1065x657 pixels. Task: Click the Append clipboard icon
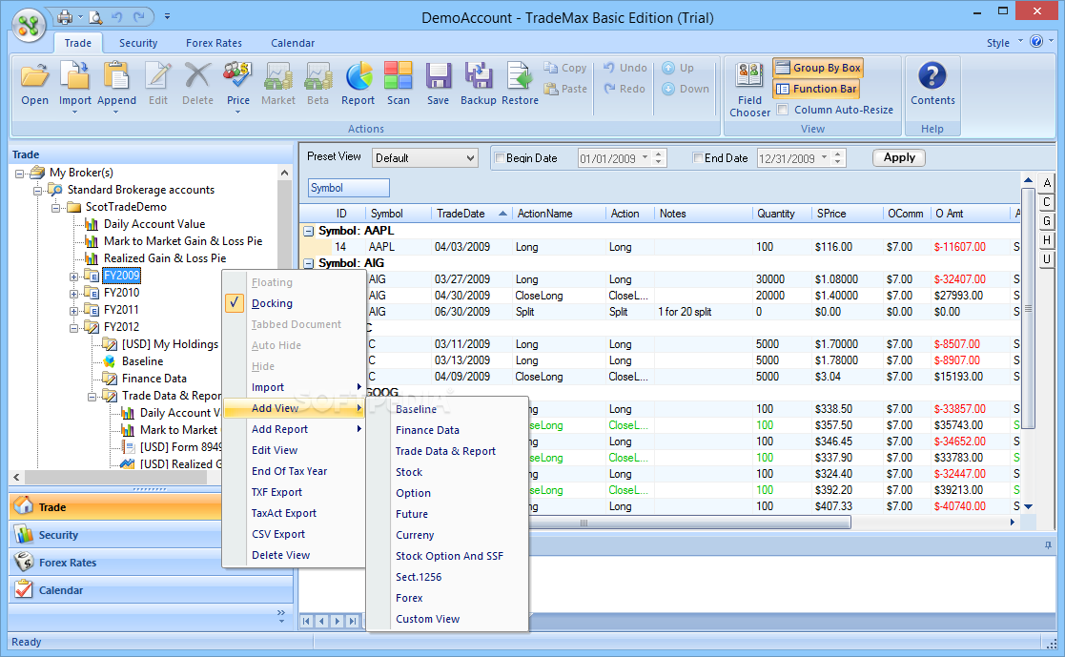click(116, 76)
